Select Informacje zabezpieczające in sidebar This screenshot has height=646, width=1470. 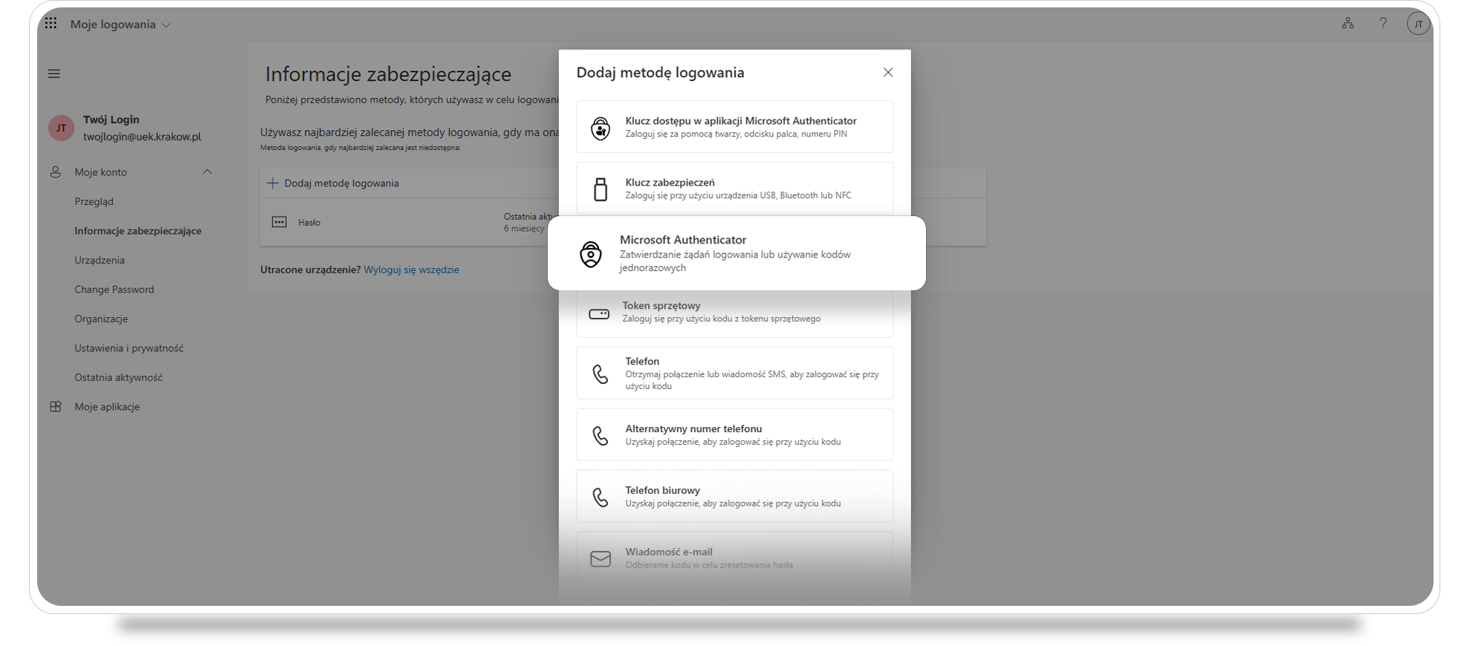coord(137,231)
